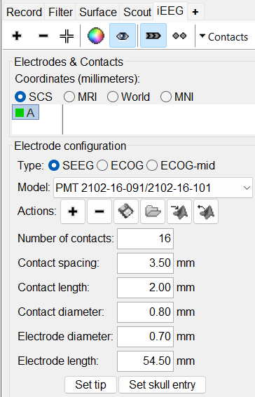Choose SEEG electrode type

tap(71, 165)
